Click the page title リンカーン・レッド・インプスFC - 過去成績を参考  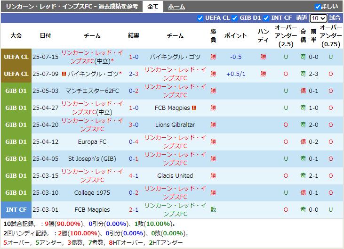coord(72,7)
